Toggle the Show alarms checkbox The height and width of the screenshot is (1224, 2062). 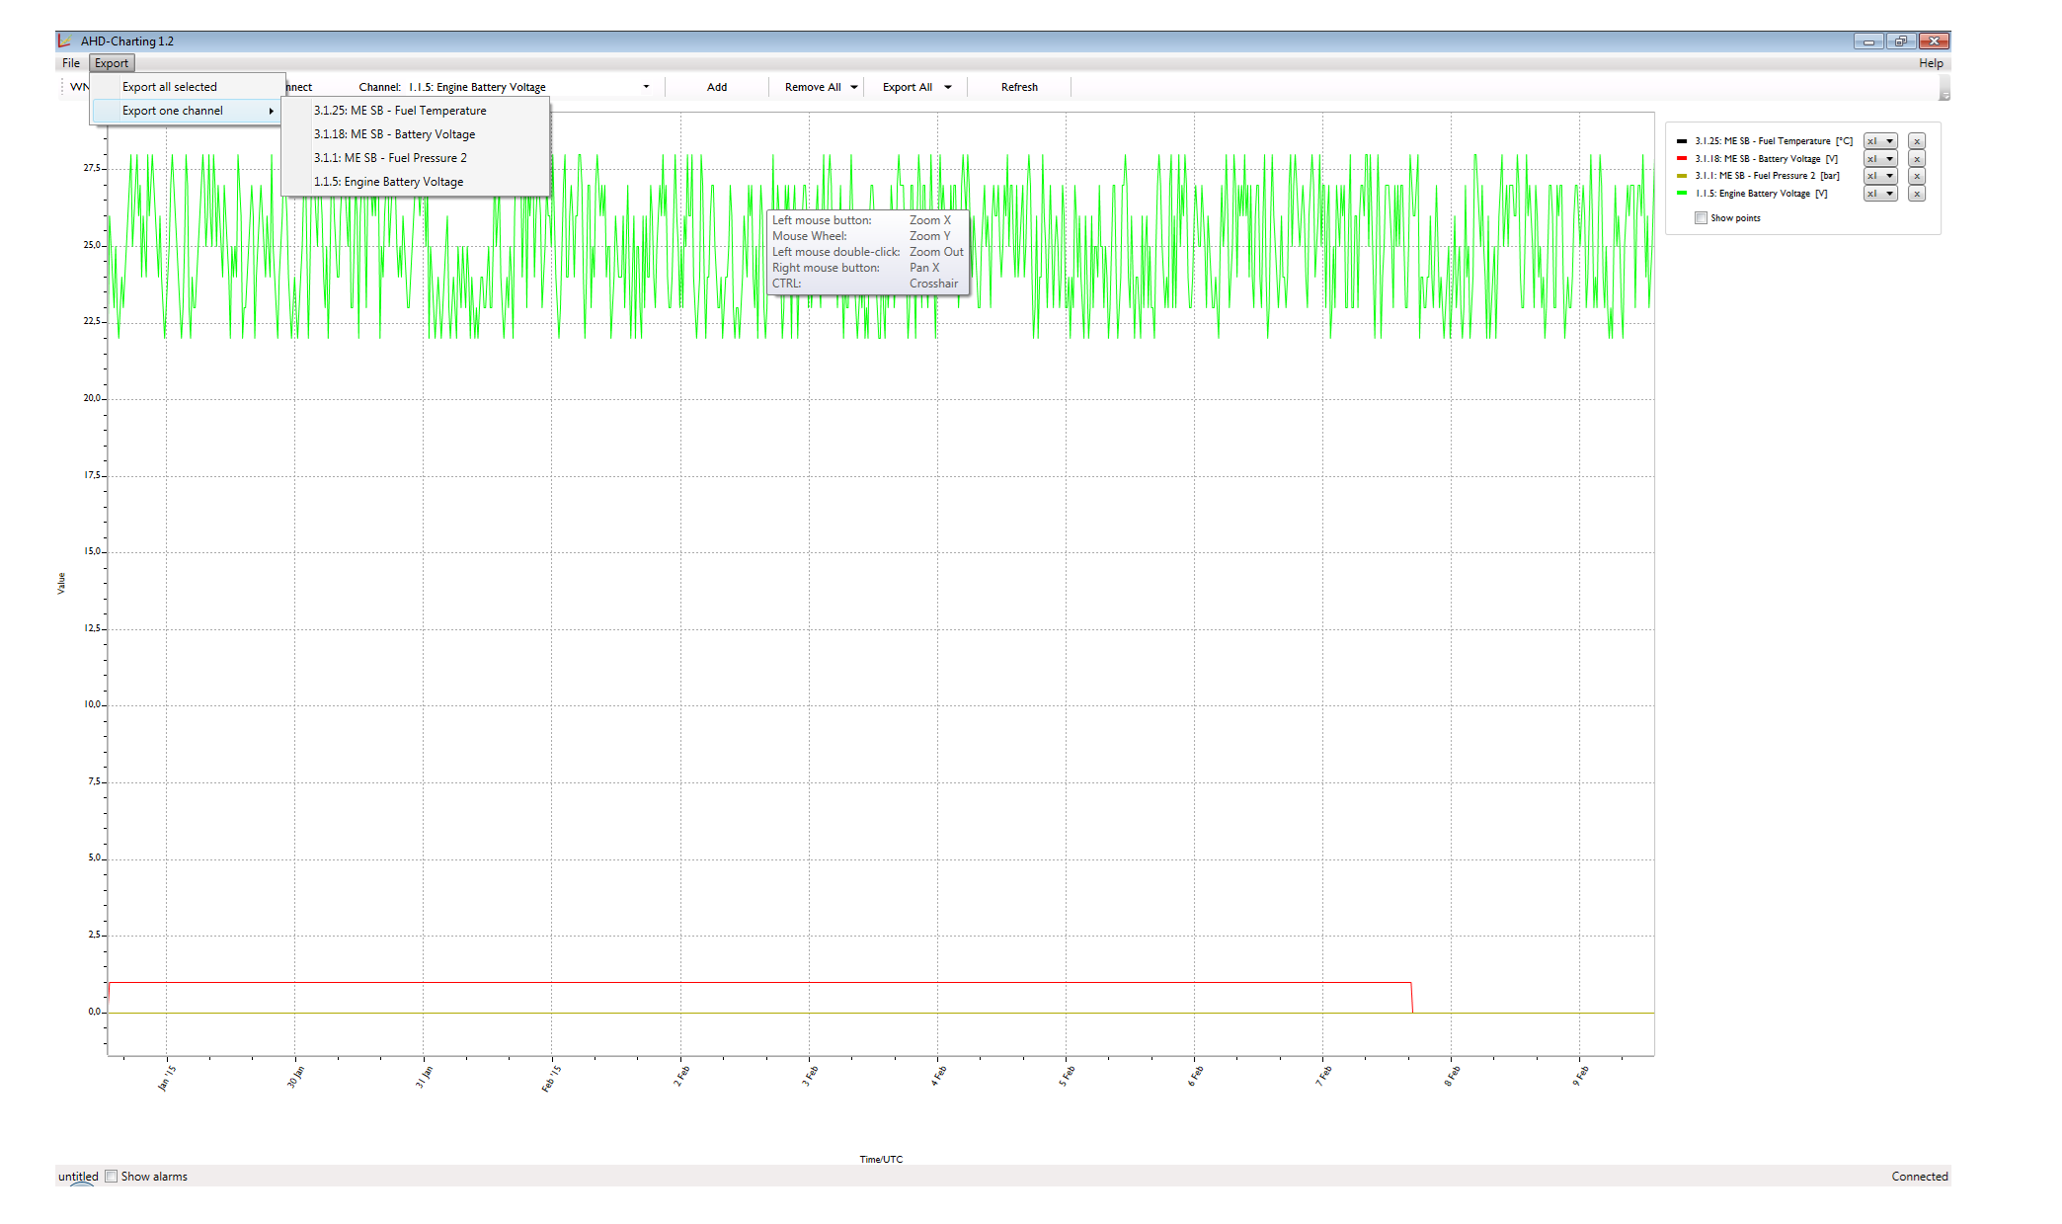112,1176
